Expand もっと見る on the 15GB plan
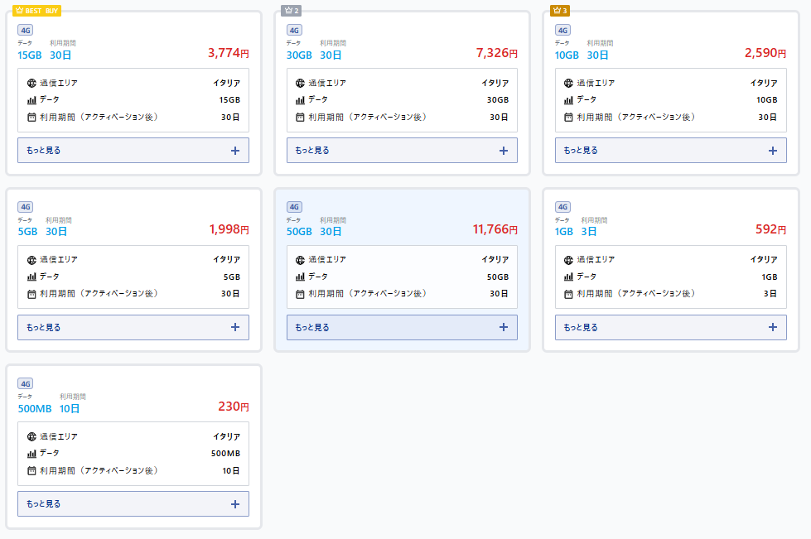The height and width of the screenshot is (539, 811). 133,151
